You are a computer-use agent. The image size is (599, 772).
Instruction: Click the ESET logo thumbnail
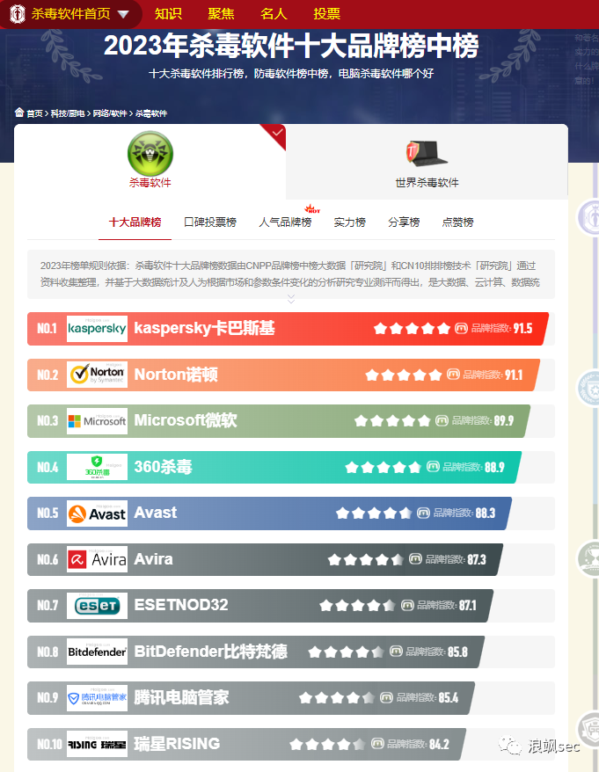click(x=97, y=606)
